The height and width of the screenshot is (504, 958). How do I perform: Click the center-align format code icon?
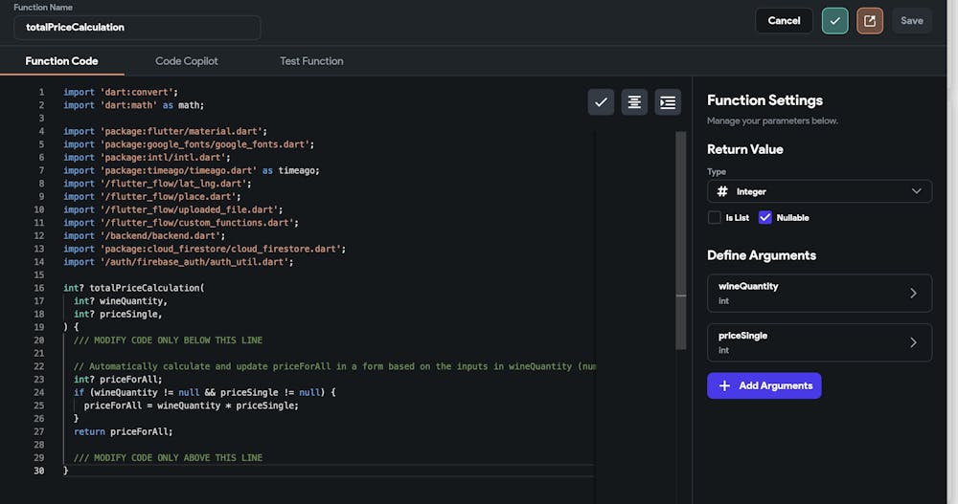[x=634, y=102]
